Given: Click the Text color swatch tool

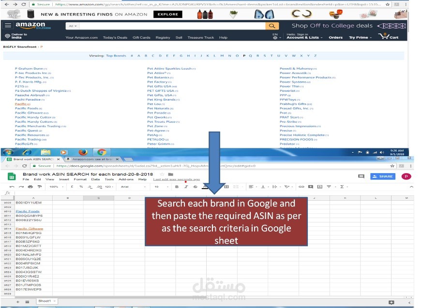Looking at the screenshot, I should coord(204,186).
